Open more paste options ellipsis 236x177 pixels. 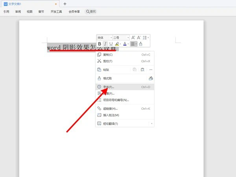click(151, 70)
